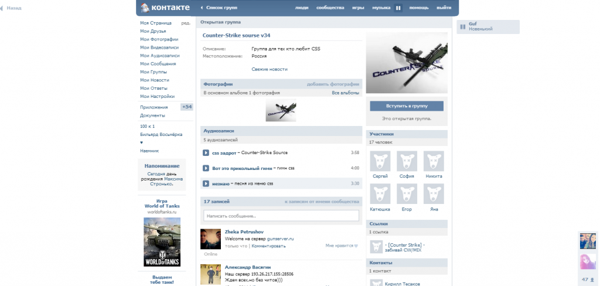Viewport: 600px width, 286px height.
Task: Like Zheka Petrushov's post via 'Мне нравится'
Action: (x=341, y=246)
